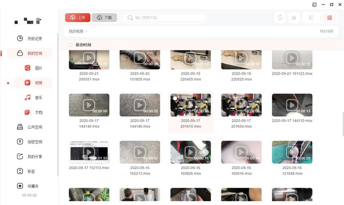The width and height of the screenshot is (344, 205).
Task: Open 标签 tags section
Action: point(30,171)
